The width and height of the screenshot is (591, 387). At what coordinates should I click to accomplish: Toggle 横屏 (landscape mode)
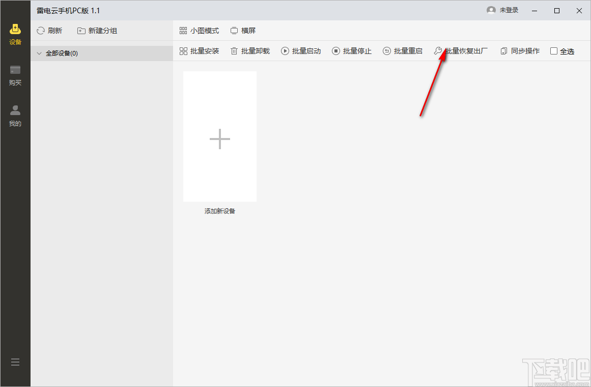(243, 31)
